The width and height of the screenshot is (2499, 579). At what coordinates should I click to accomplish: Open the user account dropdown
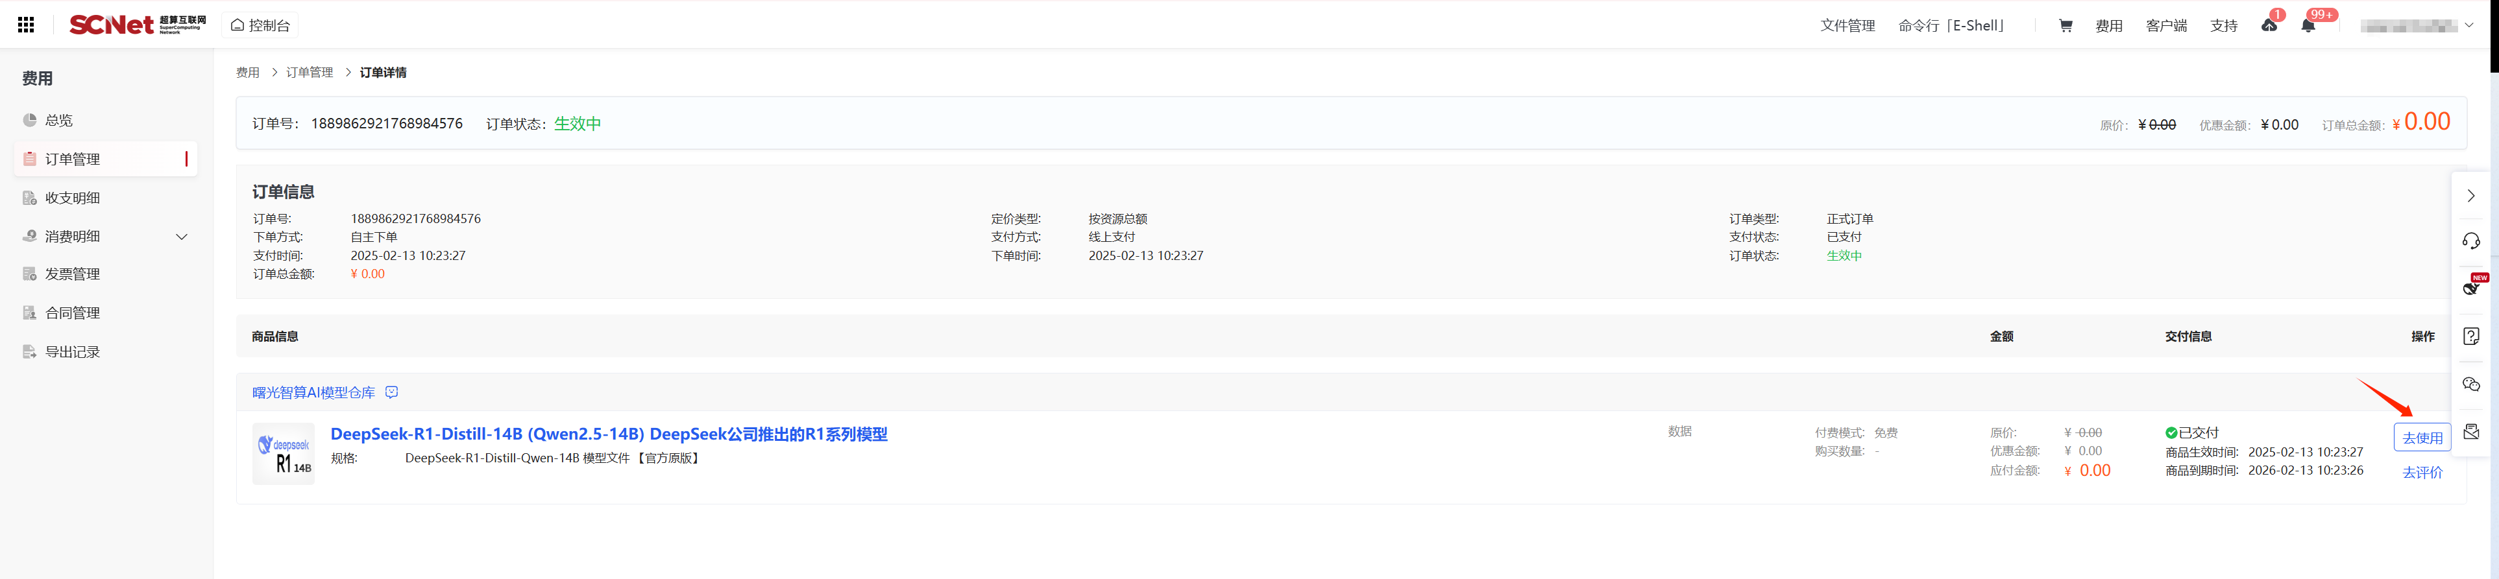click(x=2417, y=26)
